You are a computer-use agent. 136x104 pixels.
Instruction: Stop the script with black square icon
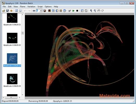(x=77, y=11)
